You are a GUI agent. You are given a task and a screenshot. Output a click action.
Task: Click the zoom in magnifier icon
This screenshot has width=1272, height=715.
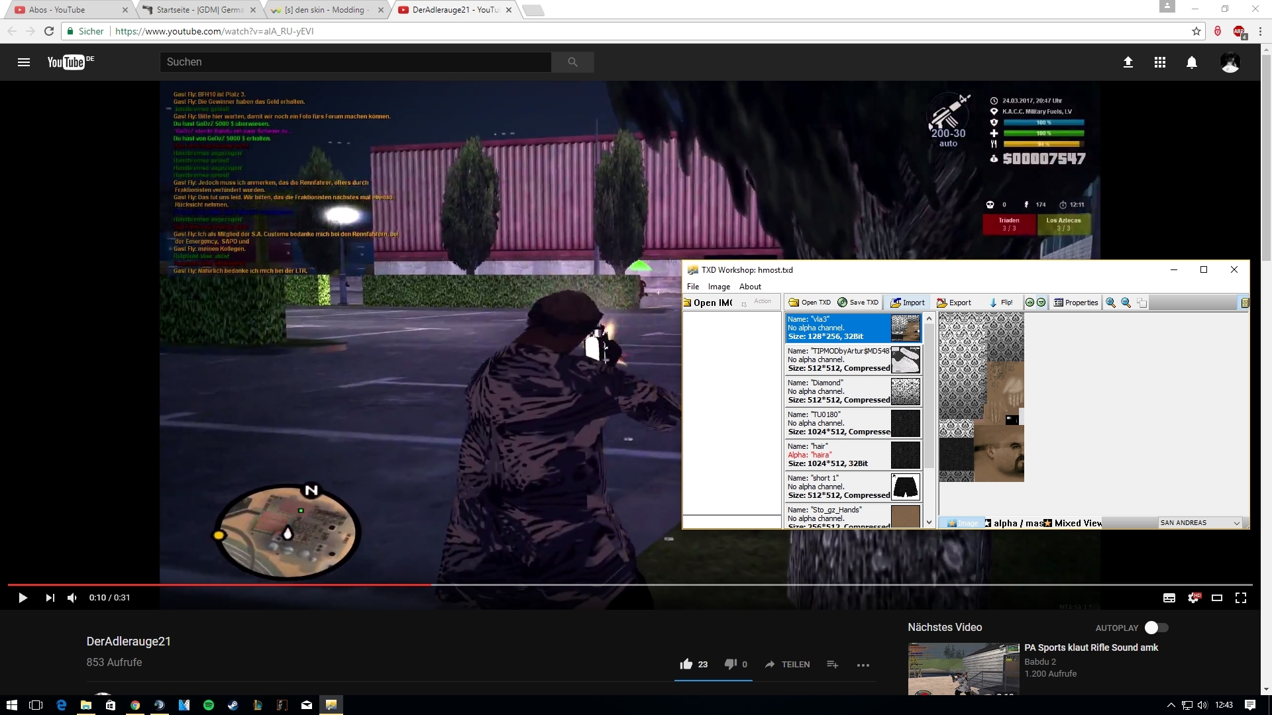pos(1111,303)
